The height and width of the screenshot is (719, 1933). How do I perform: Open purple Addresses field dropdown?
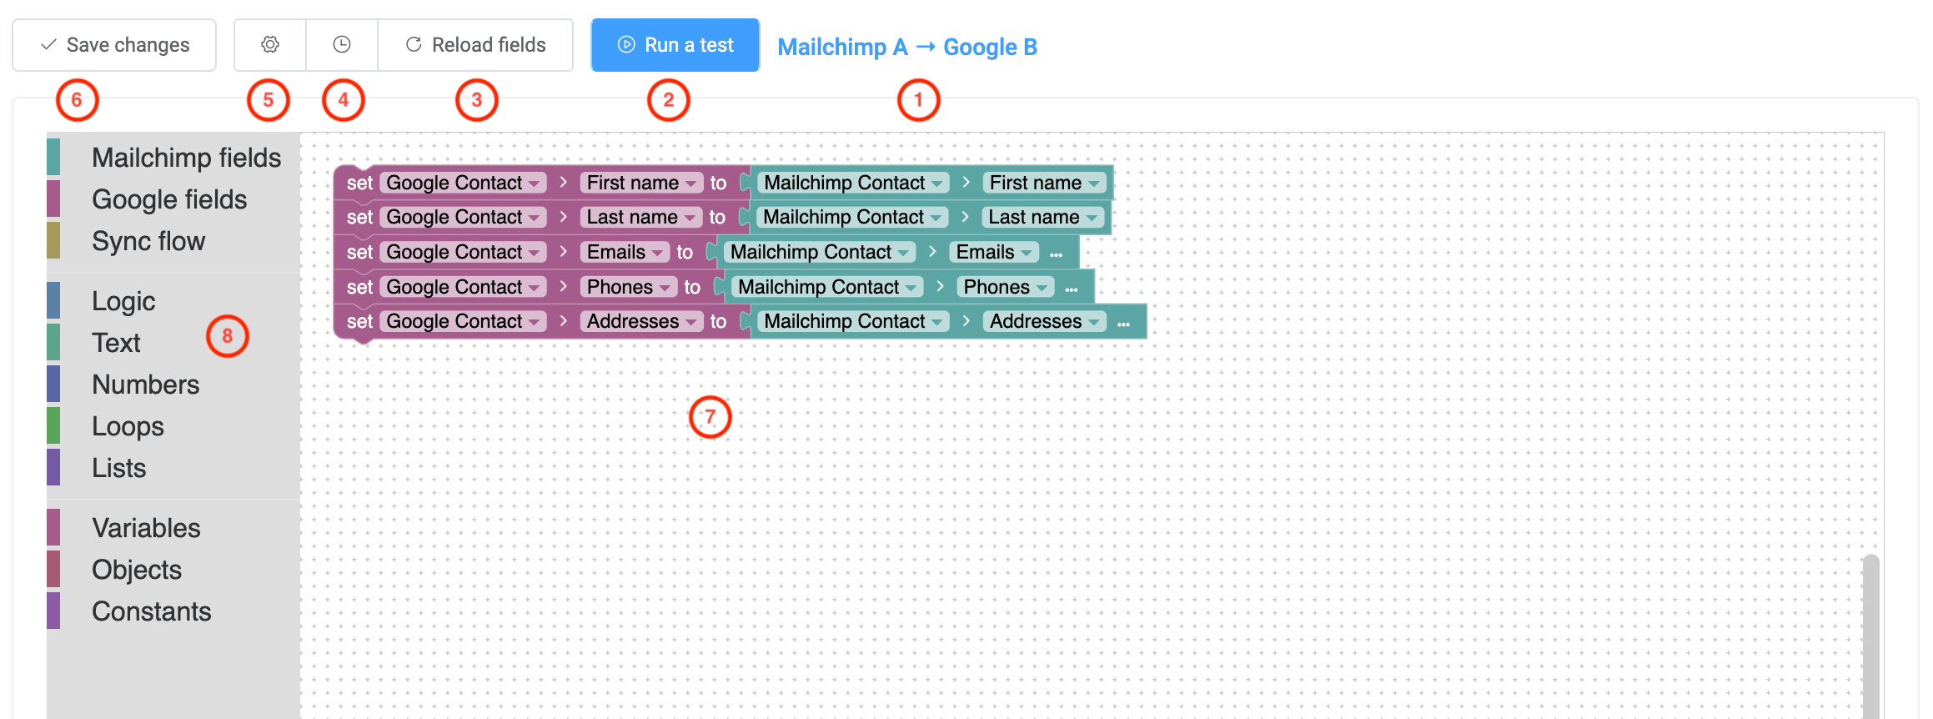(x=641, y=321)
